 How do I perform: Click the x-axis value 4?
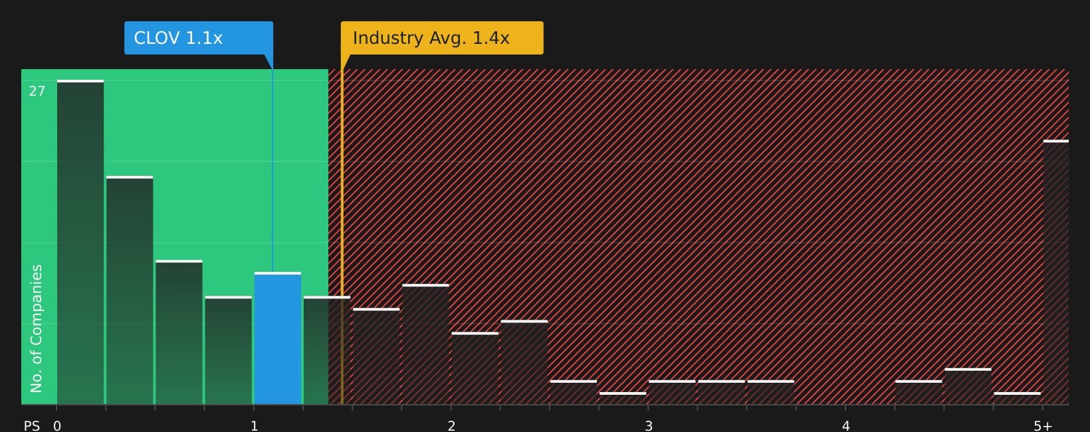[x=846, y=426]
